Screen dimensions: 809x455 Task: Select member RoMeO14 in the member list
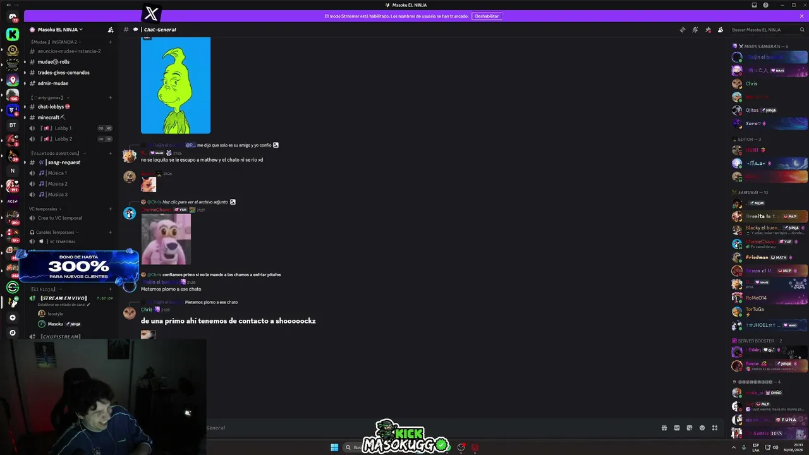(x=770, y=298)
